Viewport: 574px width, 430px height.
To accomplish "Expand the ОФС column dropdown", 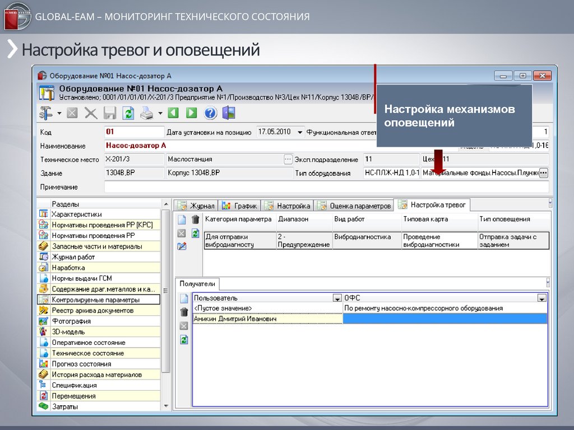I will [x=541, y=298].
